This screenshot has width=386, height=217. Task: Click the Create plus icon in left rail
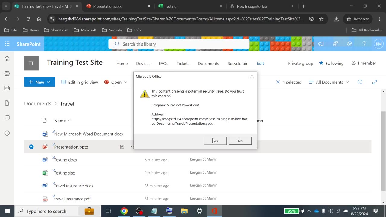click(7, 133)
